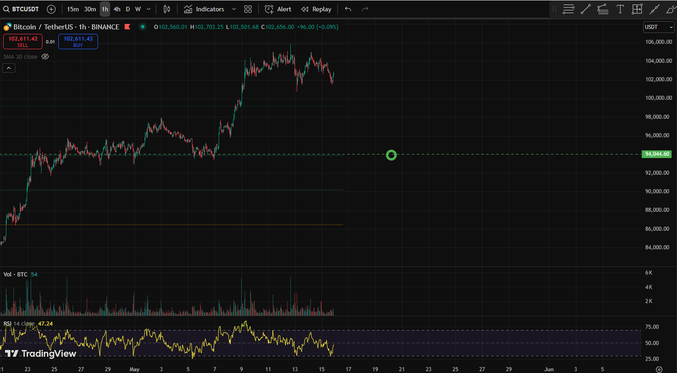Click the open value O102,560.01
677x373 pixels.
[x=171, y=27]
